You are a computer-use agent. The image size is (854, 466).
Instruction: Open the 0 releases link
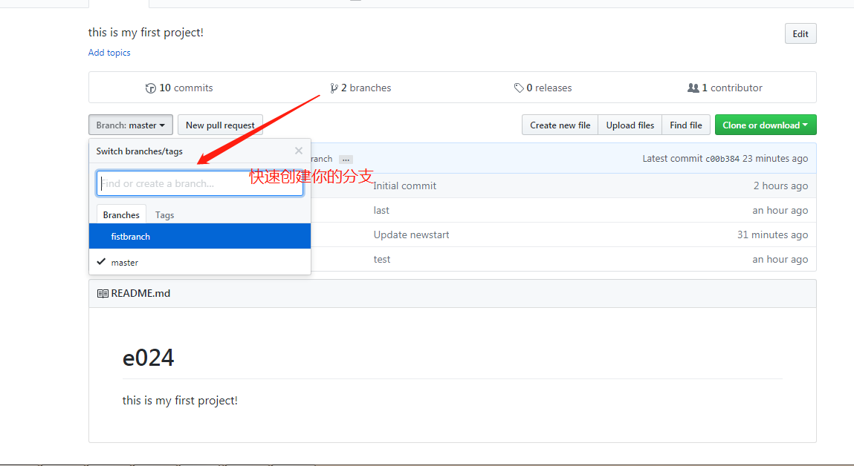pyautogui.click(x=543, y=88)
